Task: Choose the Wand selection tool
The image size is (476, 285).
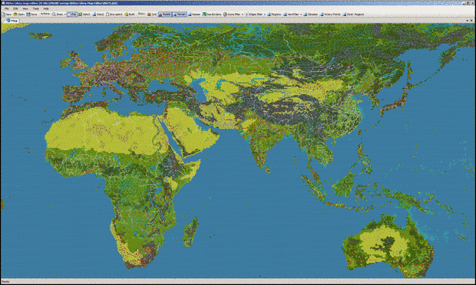Action: pos(98,15)
